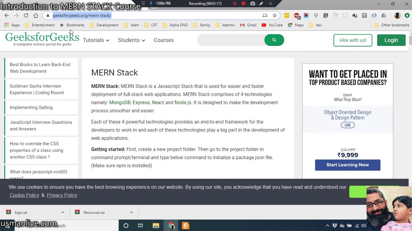412x231 pixels.
Task: Open the Development bookmarks folder
Action: 104,25
